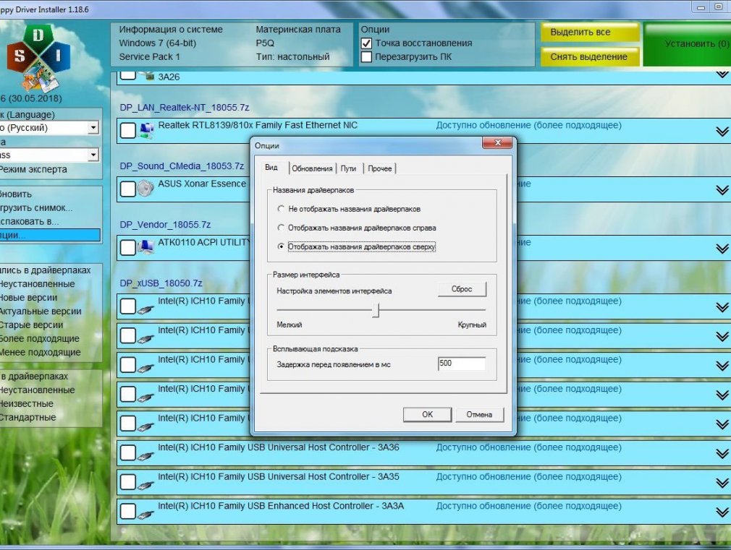Image resolution: width=731 pixels, height=550 pixels.
Task: Select Отображать названия драйверпаков сверху option
Action: tap(281, 246)
